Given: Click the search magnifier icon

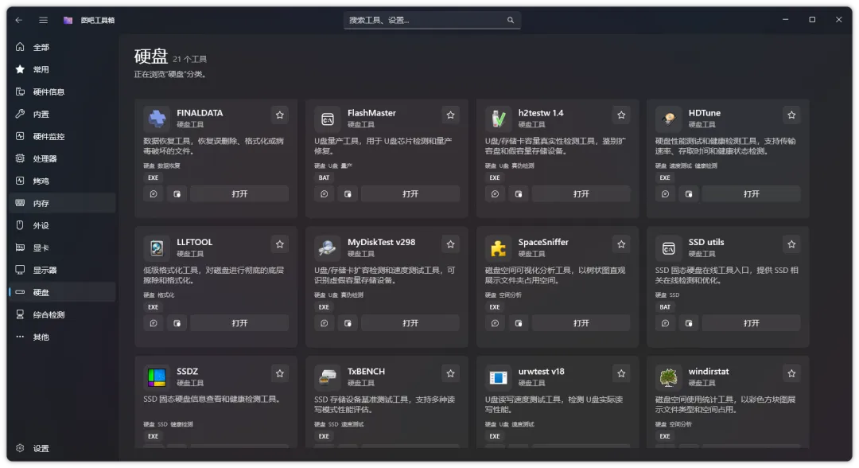Looking at the screenshot, I should 510,20.
